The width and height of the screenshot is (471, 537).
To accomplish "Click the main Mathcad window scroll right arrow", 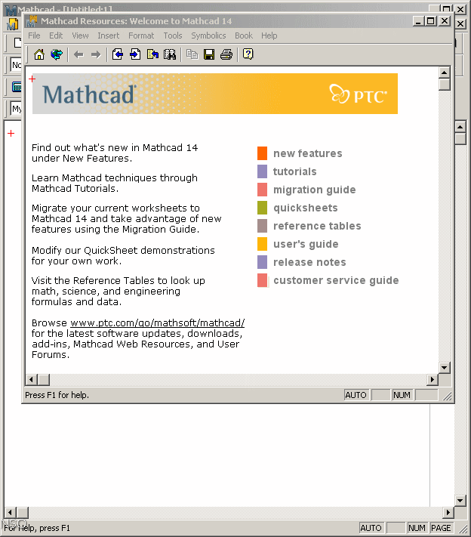I will [448, 513].
